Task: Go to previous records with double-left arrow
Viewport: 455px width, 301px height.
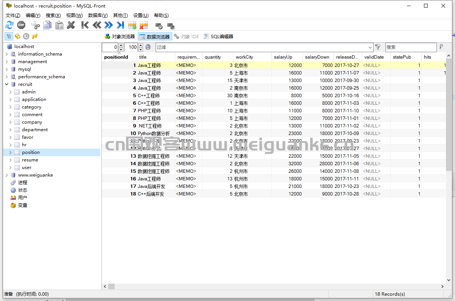Action: (97, 25)
